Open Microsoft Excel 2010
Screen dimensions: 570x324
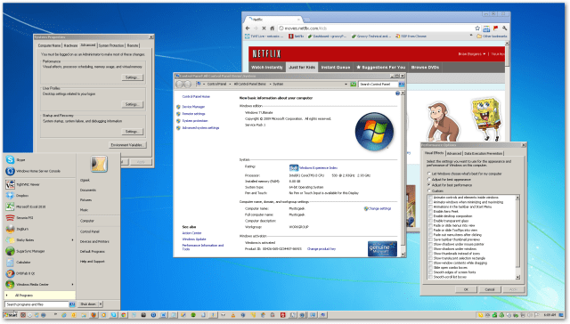(x=26, y=207)
